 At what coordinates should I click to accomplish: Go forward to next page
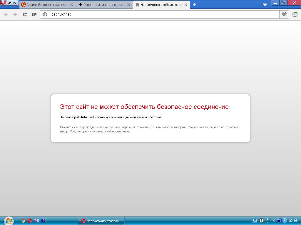click(15, 15)
